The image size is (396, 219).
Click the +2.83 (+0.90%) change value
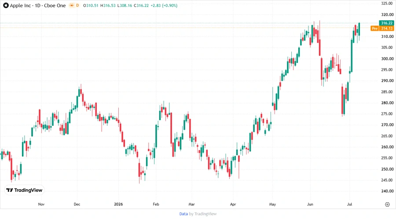(x=164, y=5)
